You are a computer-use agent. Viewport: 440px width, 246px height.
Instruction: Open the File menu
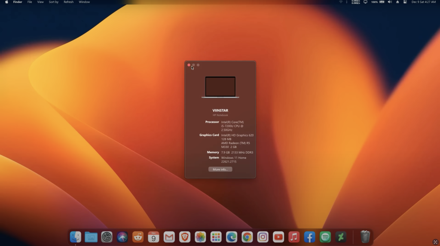30,2
